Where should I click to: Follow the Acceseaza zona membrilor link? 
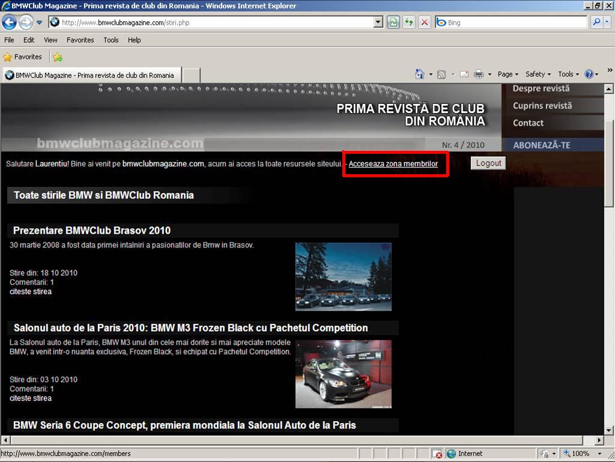(393, 164)
